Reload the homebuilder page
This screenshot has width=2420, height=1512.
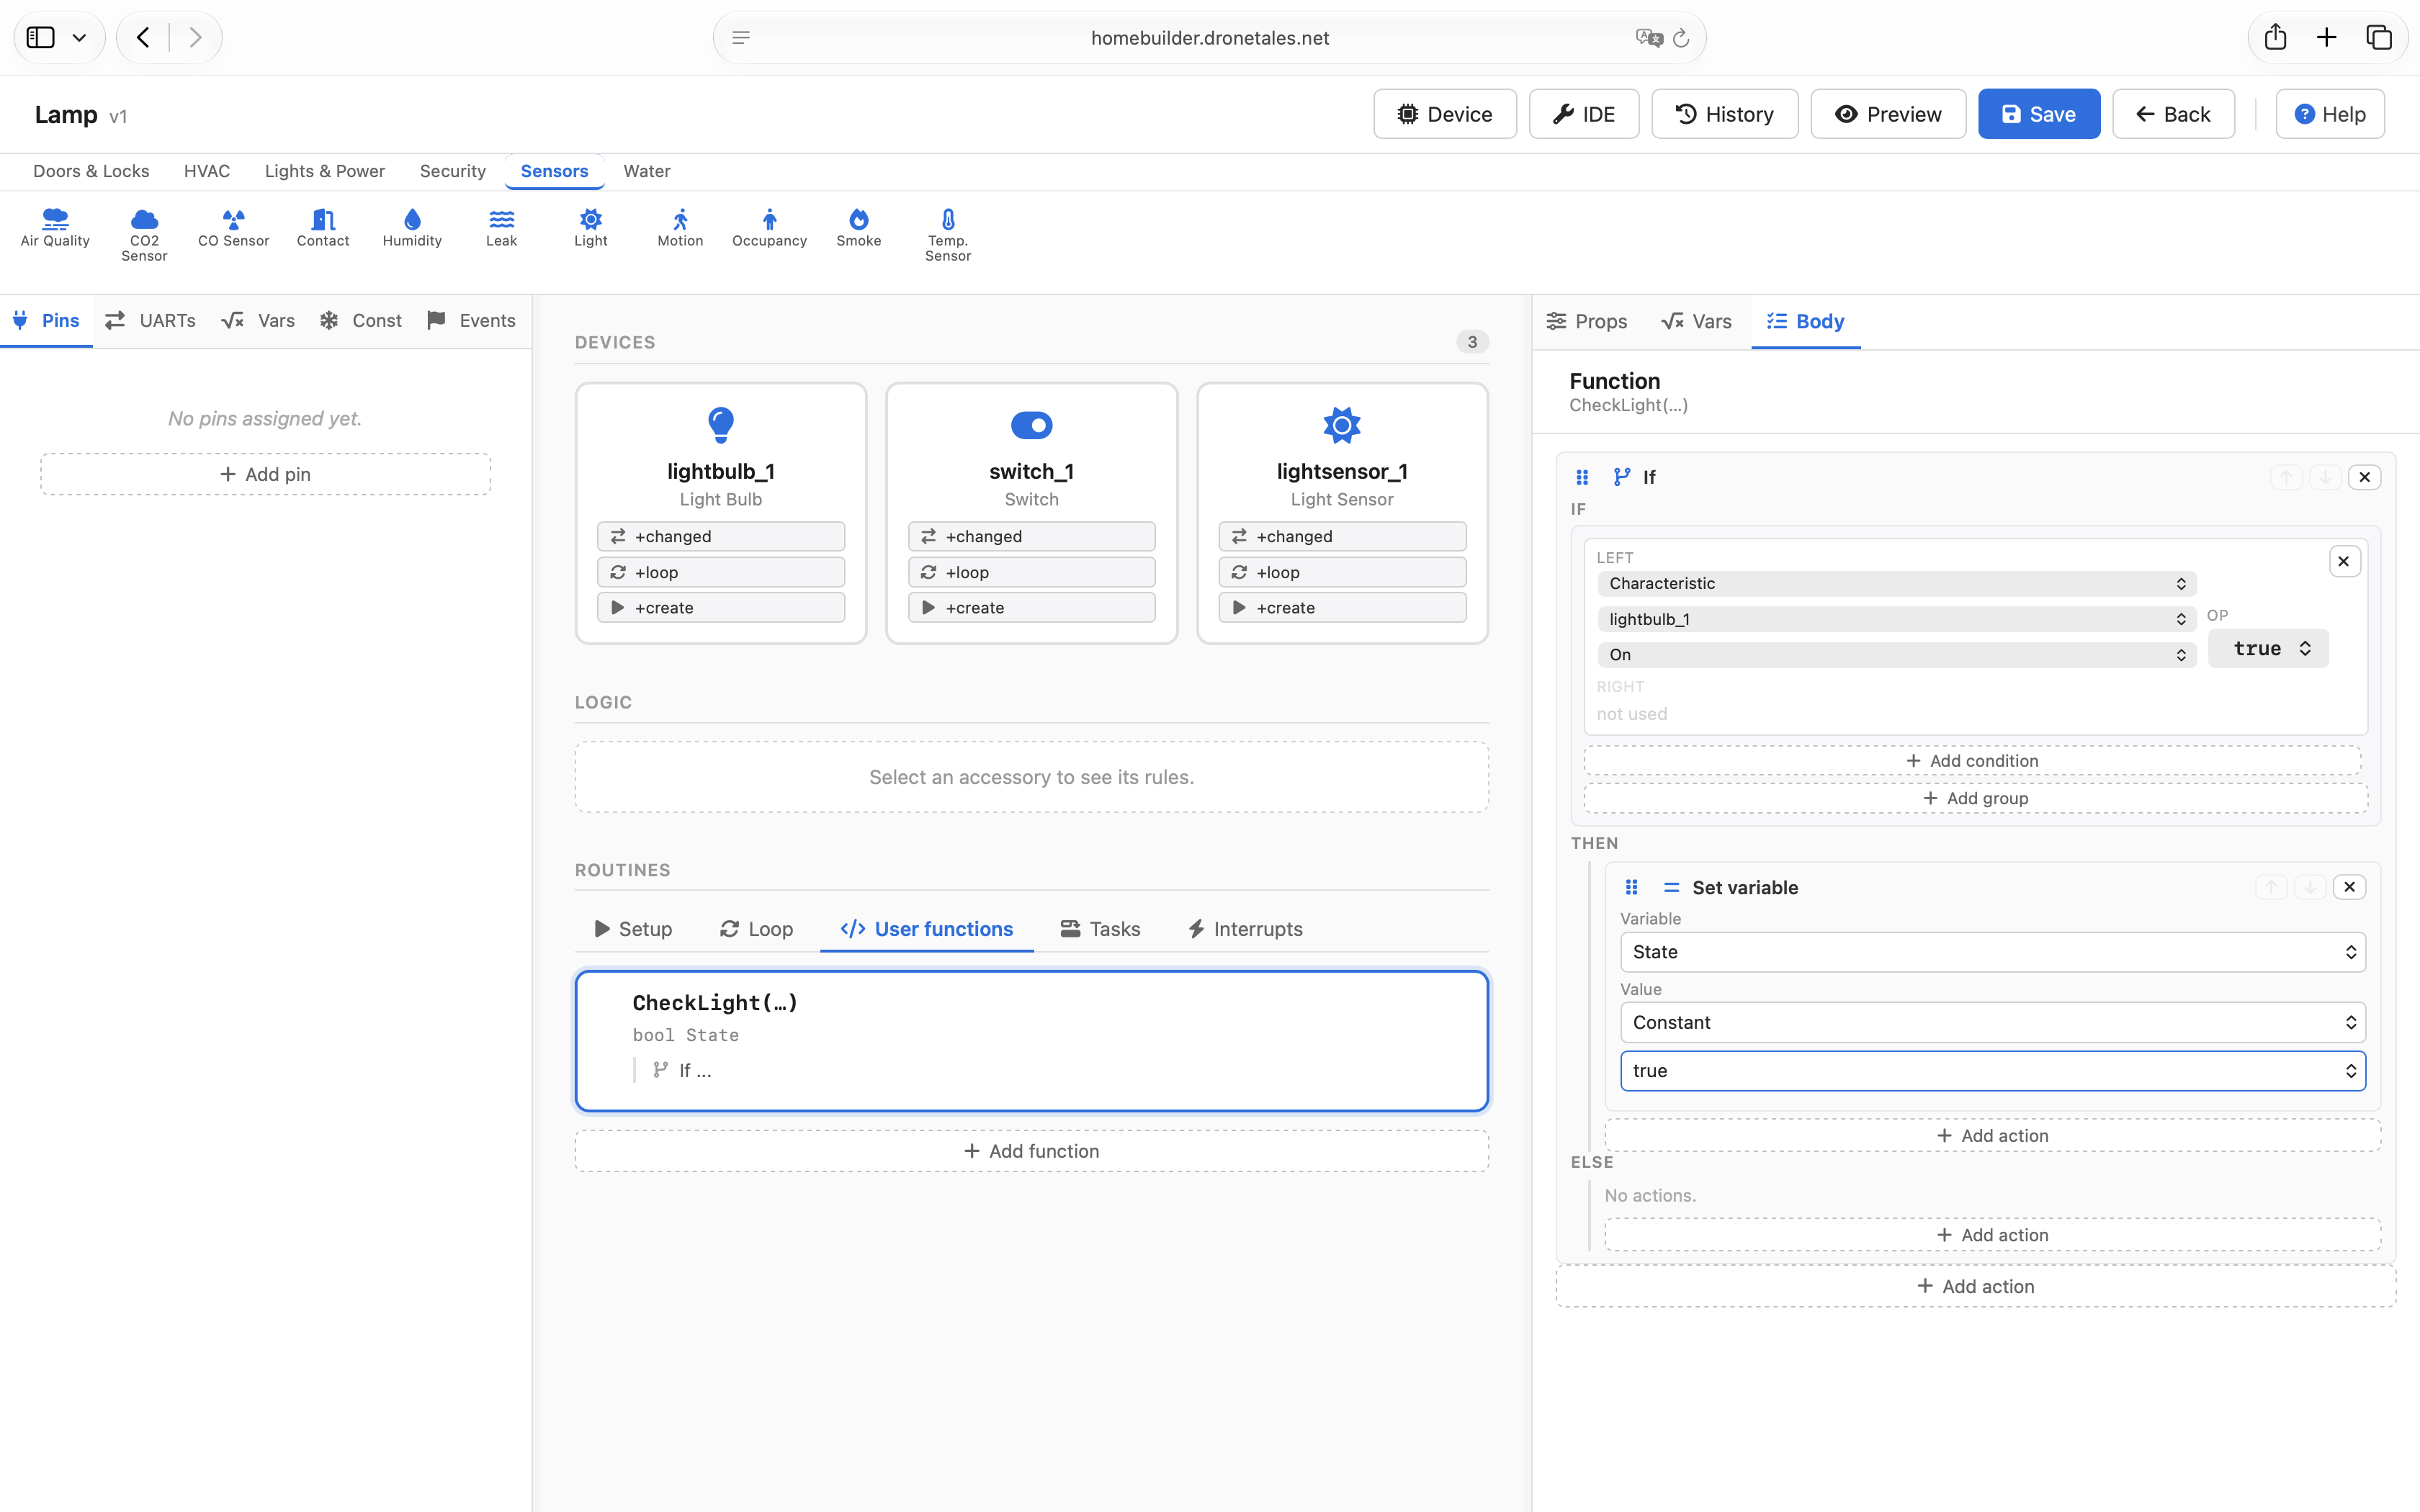point(1681,37)
